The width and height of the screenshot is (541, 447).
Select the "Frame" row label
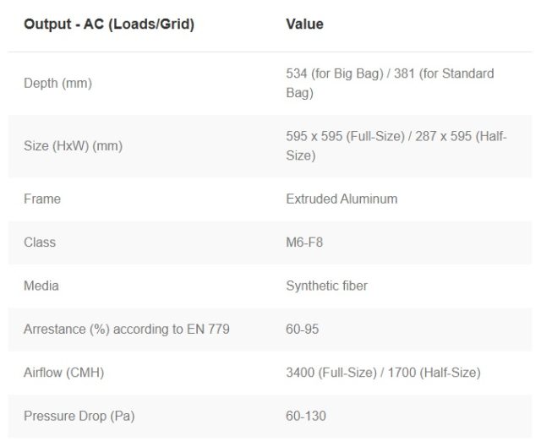(42, 199)
